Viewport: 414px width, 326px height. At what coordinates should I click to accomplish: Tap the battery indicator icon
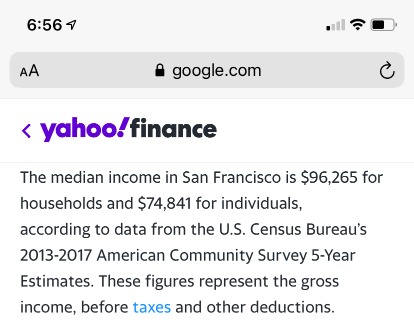(x=383, y=25)
